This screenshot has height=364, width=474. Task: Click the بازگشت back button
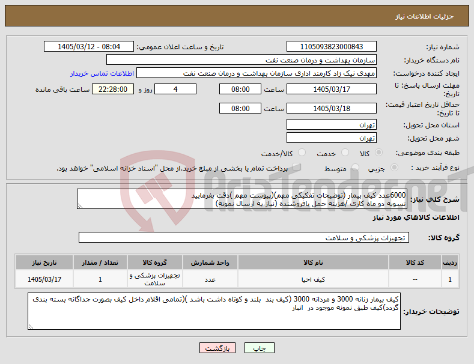pyautogui.click(x=217, y=348)
